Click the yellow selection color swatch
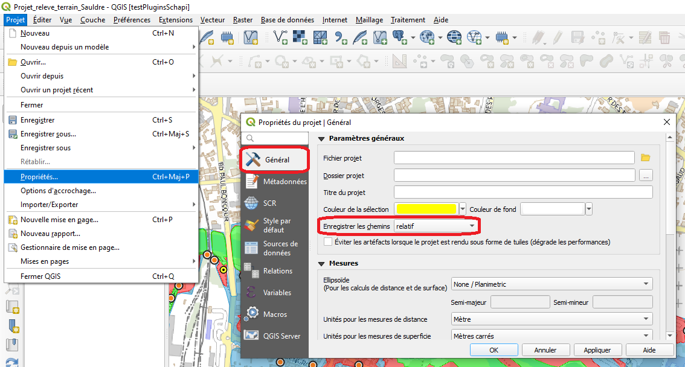685x367 pixels. [426, 209]
